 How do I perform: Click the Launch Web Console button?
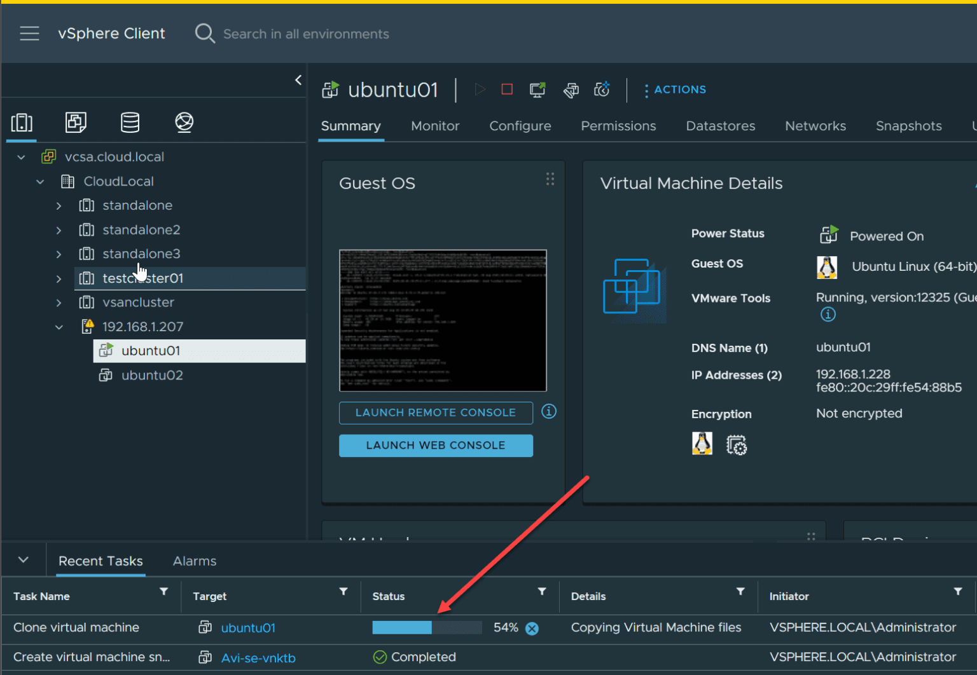tap(435, 445)
